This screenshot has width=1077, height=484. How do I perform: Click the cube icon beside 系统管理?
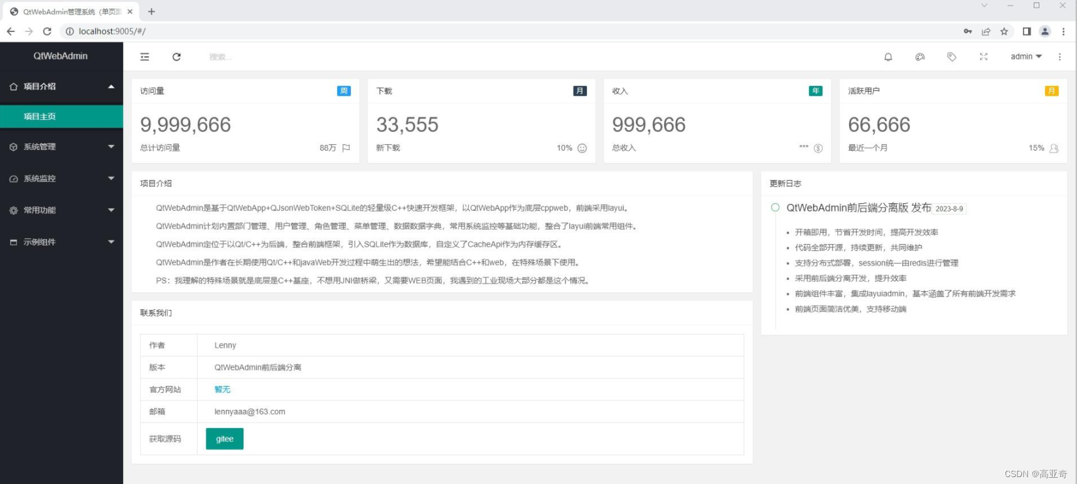13,147
